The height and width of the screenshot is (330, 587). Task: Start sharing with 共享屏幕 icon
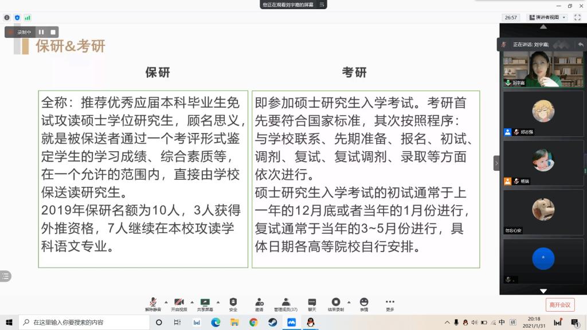pyautogui.click(x=205, y=304)
